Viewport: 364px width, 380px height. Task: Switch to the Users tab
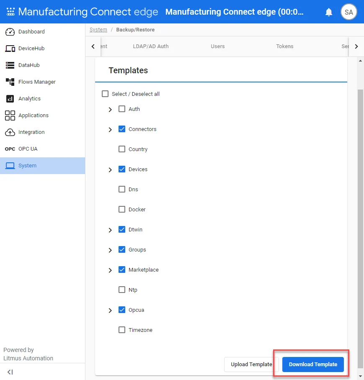[x=217, y=46]
